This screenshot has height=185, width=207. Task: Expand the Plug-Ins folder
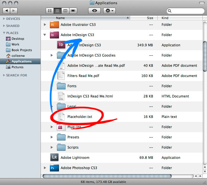coord(52,127)
